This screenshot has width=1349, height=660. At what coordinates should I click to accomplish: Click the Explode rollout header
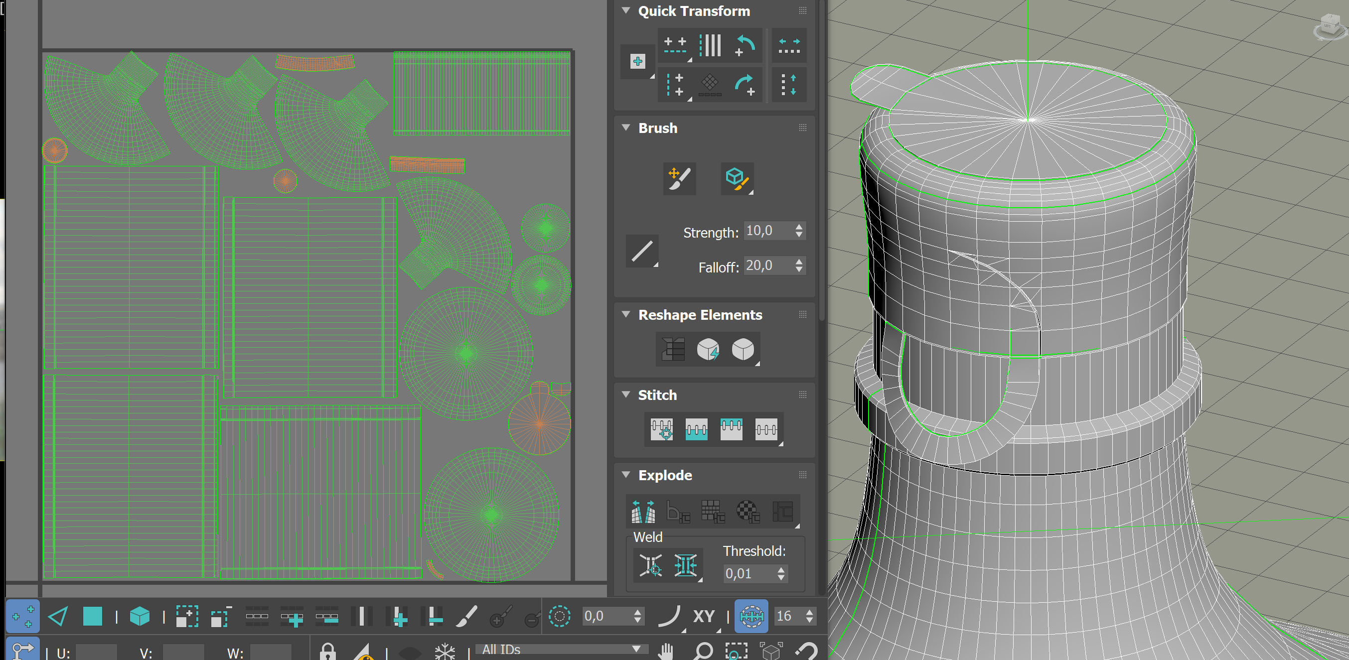665,475
